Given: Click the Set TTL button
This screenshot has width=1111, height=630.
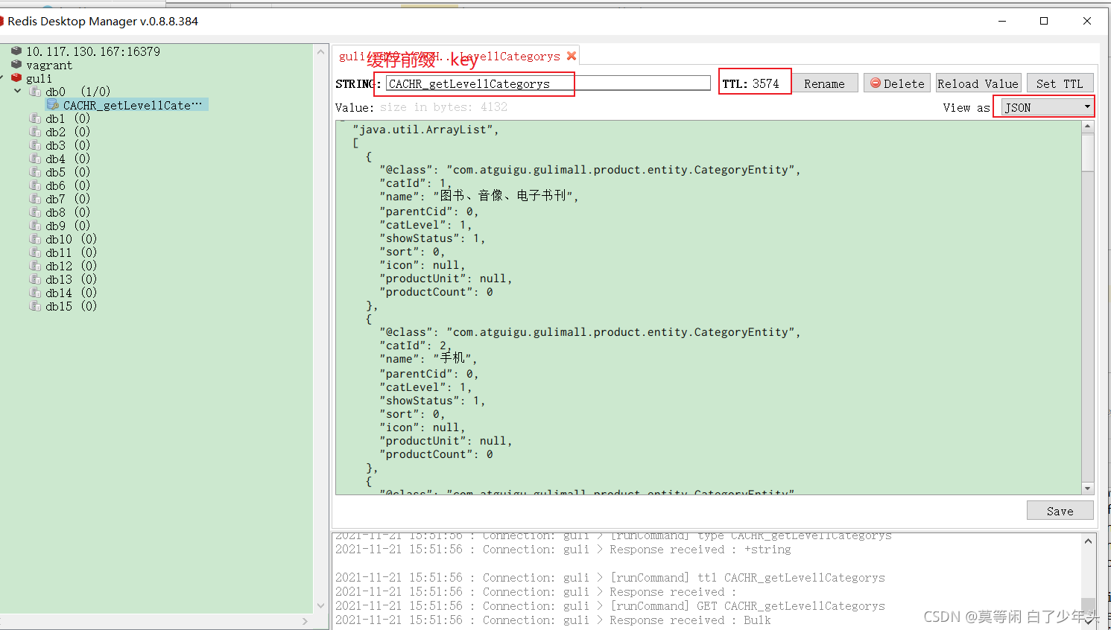Looking at the screenshot, I should tap(1060, 83).
